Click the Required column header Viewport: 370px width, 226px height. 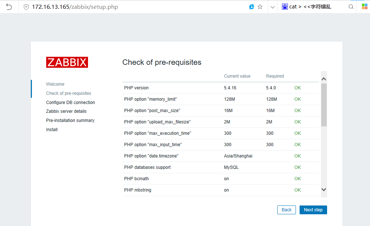275,76
